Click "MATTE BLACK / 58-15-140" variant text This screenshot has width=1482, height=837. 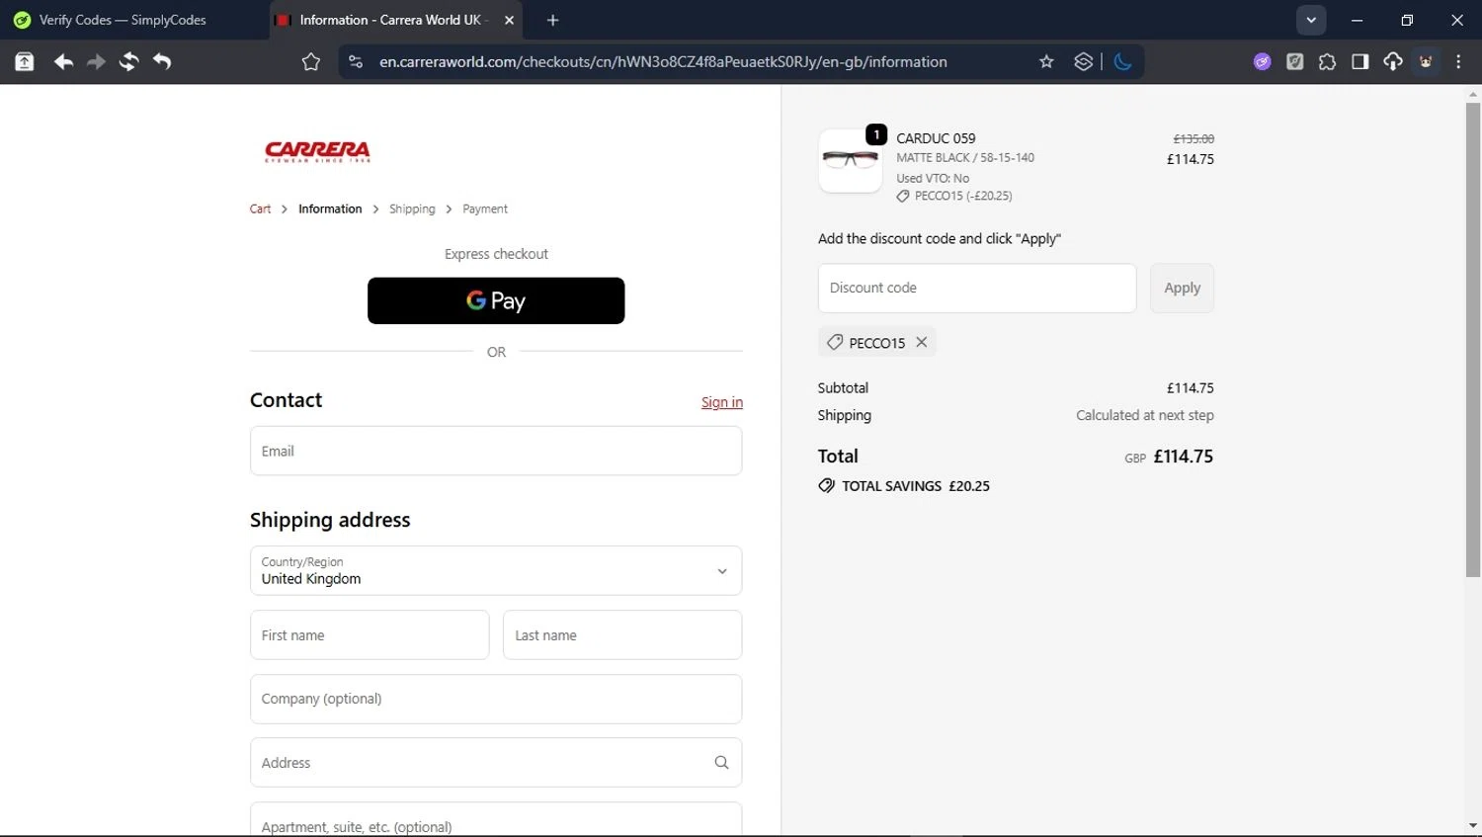point(965,157)
